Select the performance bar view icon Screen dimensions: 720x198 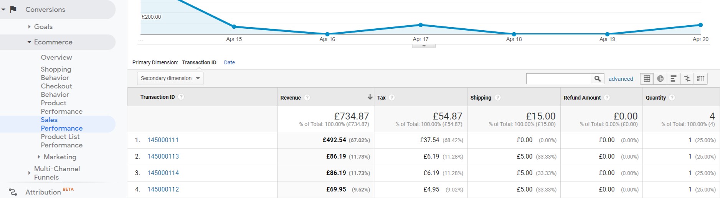[x=673, y=79]
